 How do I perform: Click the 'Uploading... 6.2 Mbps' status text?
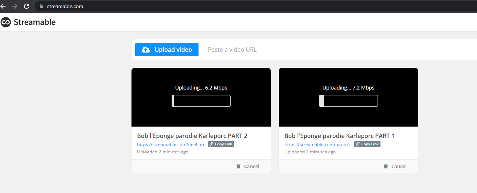click(x=201, y=88)
